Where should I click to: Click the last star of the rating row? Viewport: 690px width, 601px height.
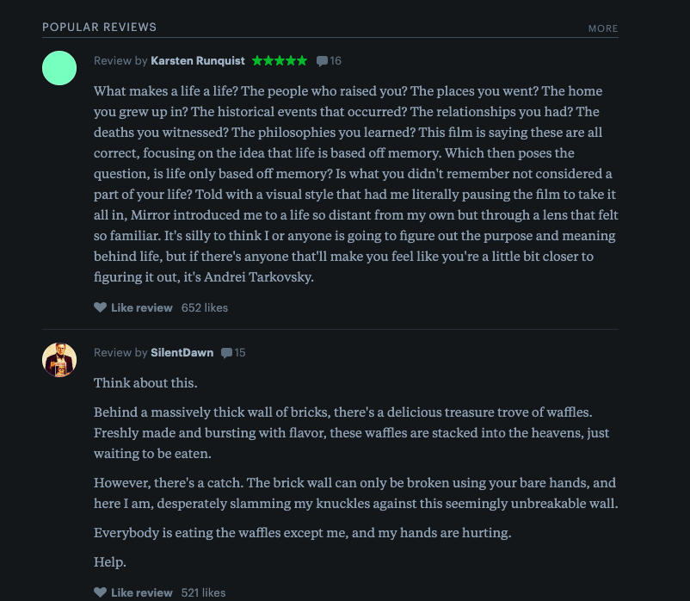pyautogui.click(x=300, y=60)
